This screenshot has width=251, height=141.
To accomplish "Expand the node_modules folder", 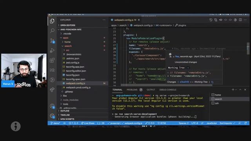I will (83, 100).
